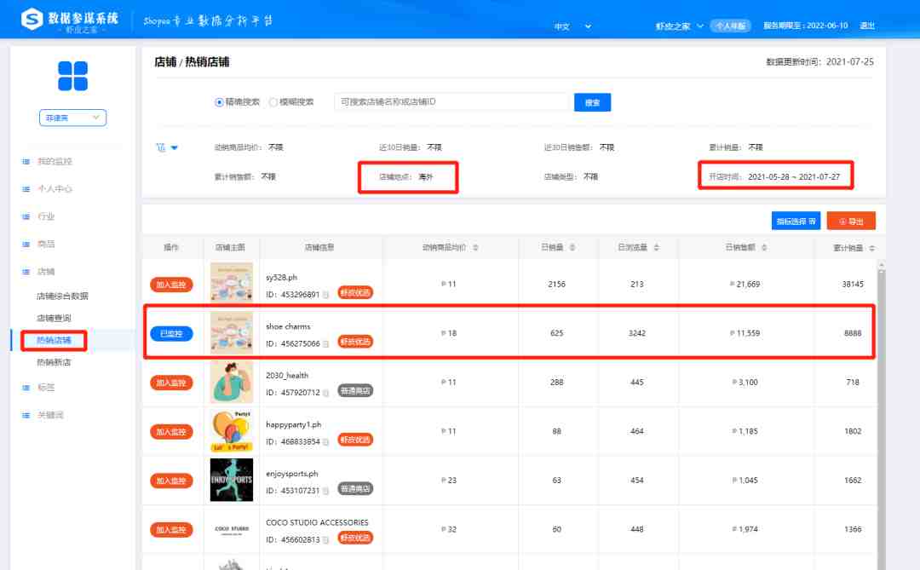Open the happyparty1.ph shop thumbnail

click(x=232, y=431)
